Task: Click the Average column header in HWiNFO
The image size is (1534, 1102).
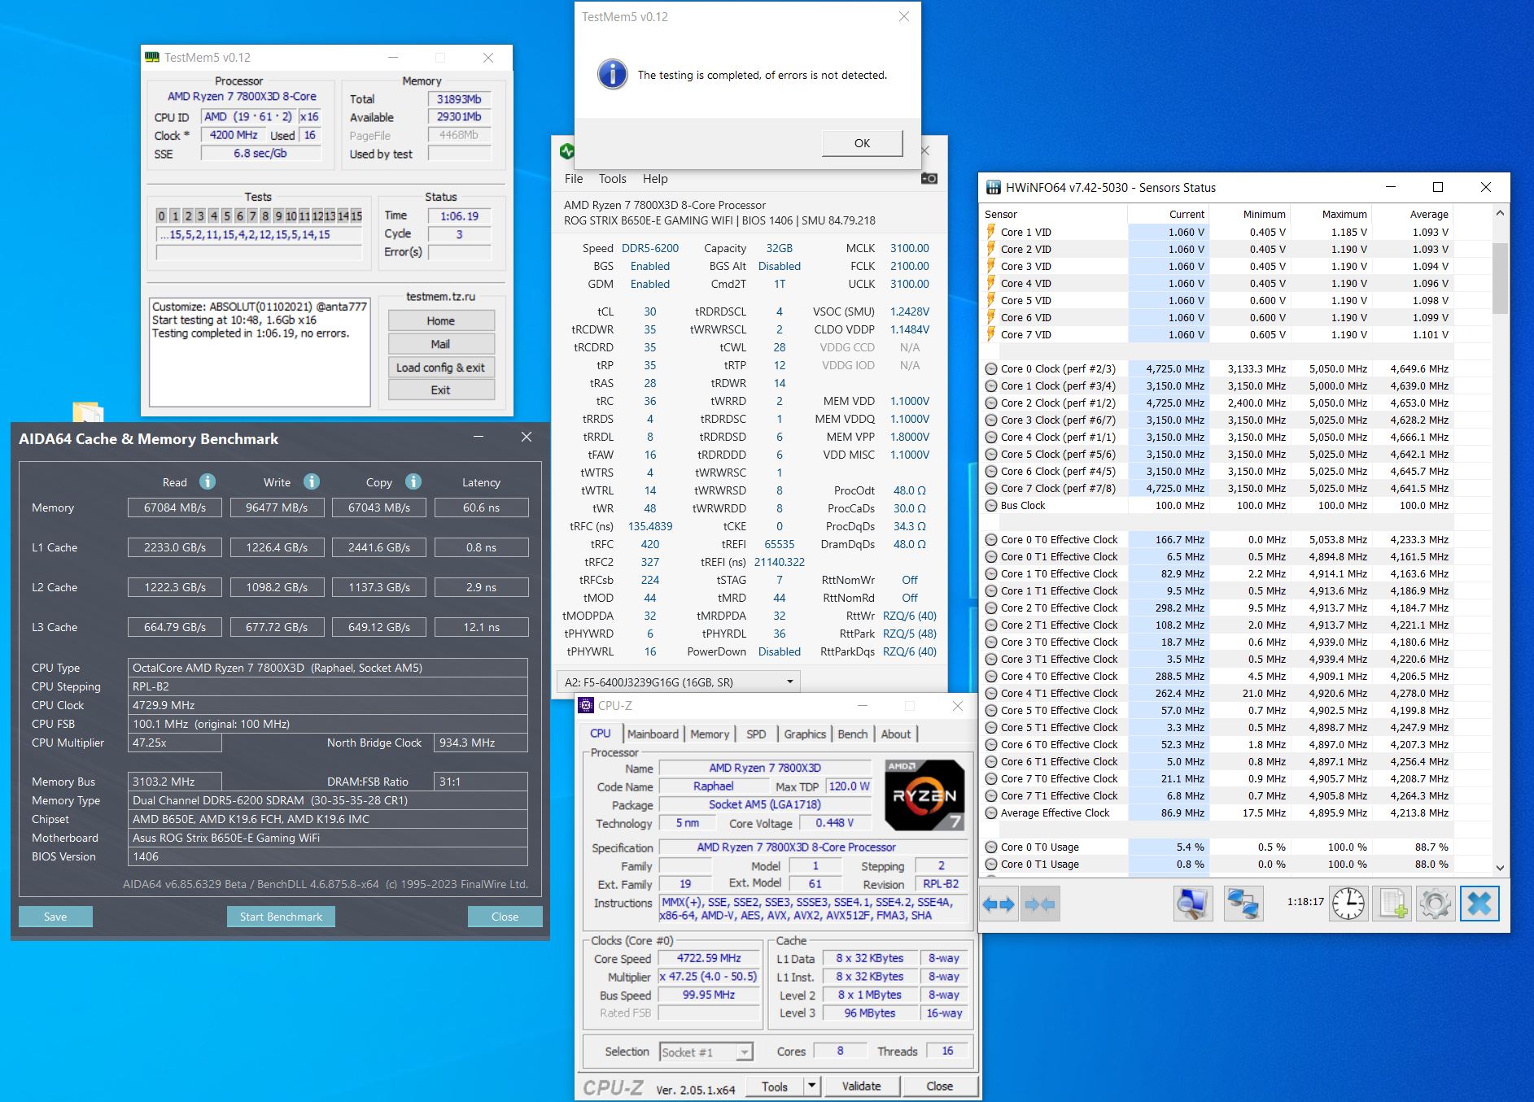Action: [x=1412, y=214]
